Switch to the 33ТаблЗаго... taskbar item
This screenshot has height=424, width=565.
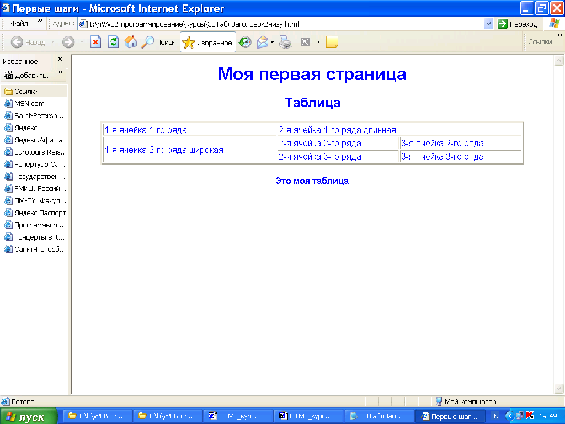(x=379, y=416)
